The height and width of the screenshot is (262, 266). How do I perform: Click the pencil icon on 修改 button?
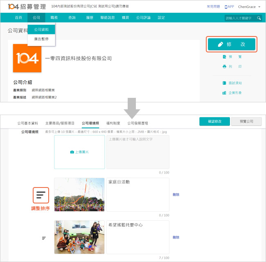pos(220,44)
